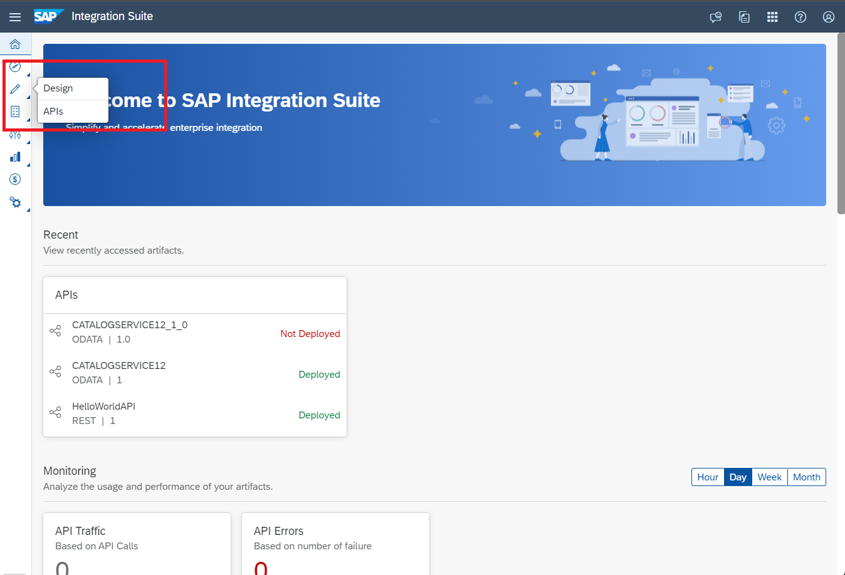Open the API Errors card
This screenshot has height=575, width=845.
[x=335, y=544]
